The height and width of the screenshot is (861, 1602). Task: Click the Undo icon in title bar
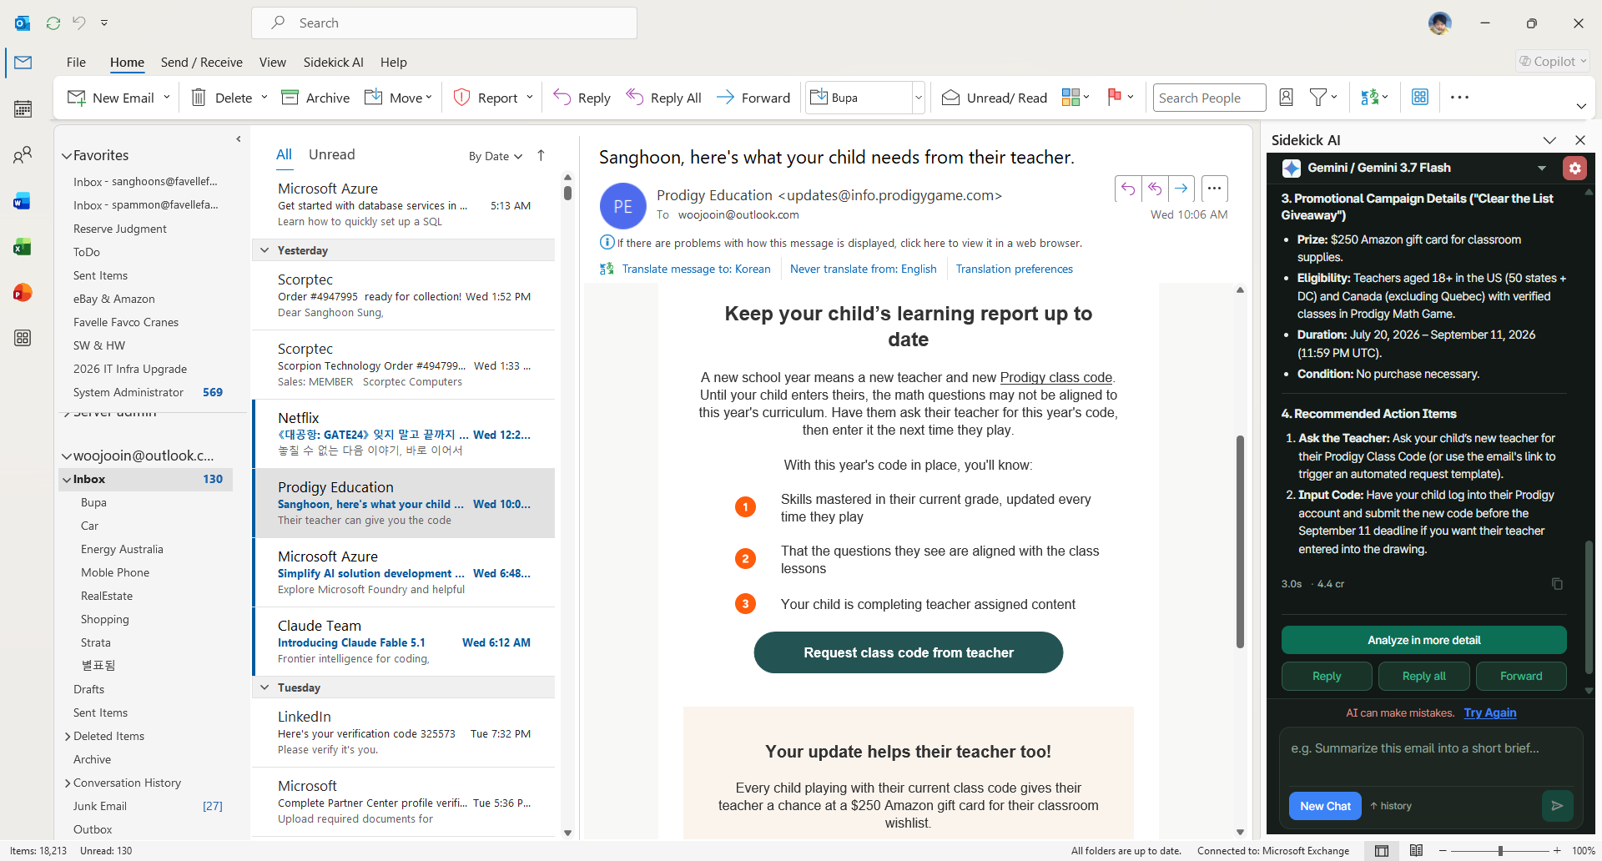(x=79, y=23)
